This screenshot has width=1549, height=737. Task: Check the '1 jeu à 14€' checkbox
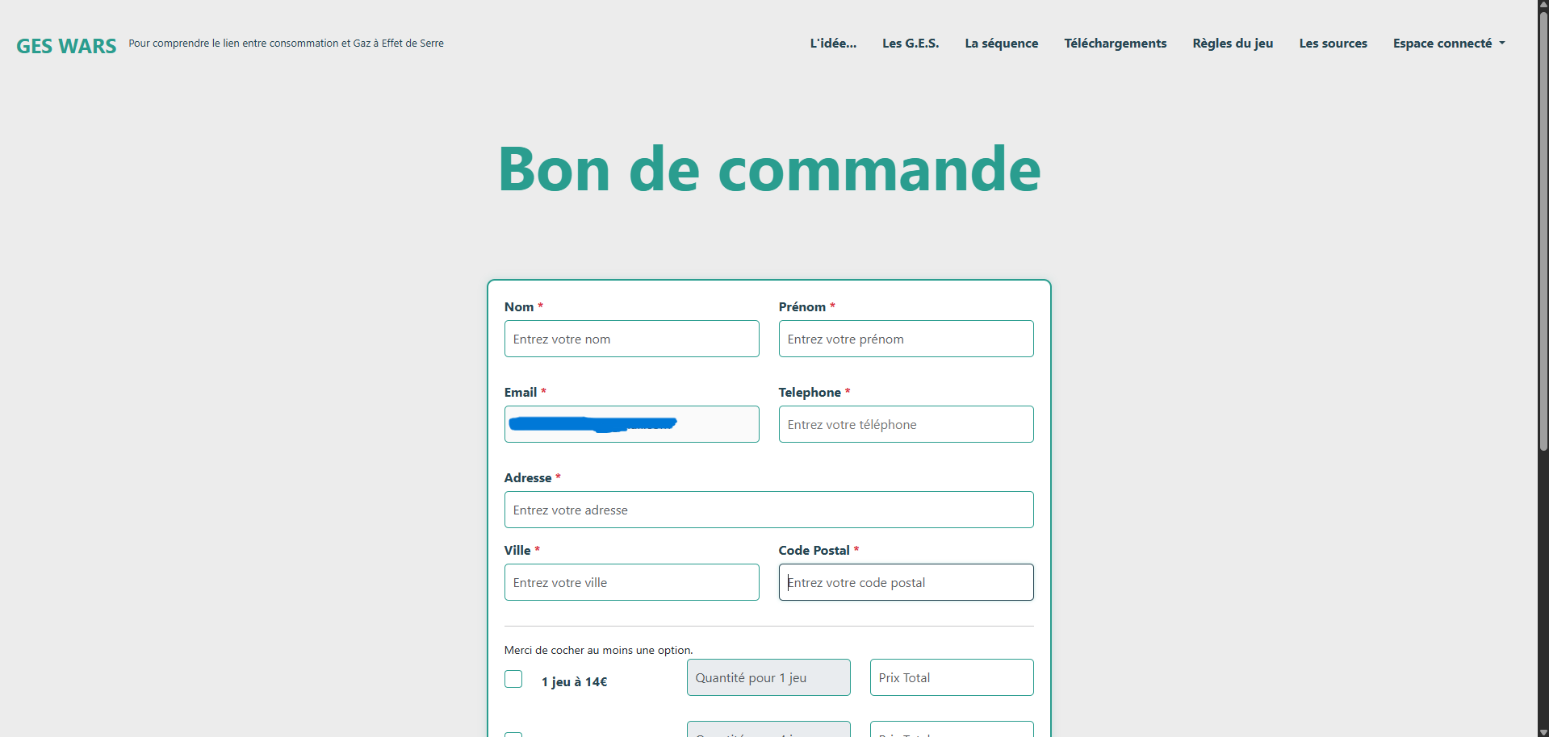coord(513,679)
